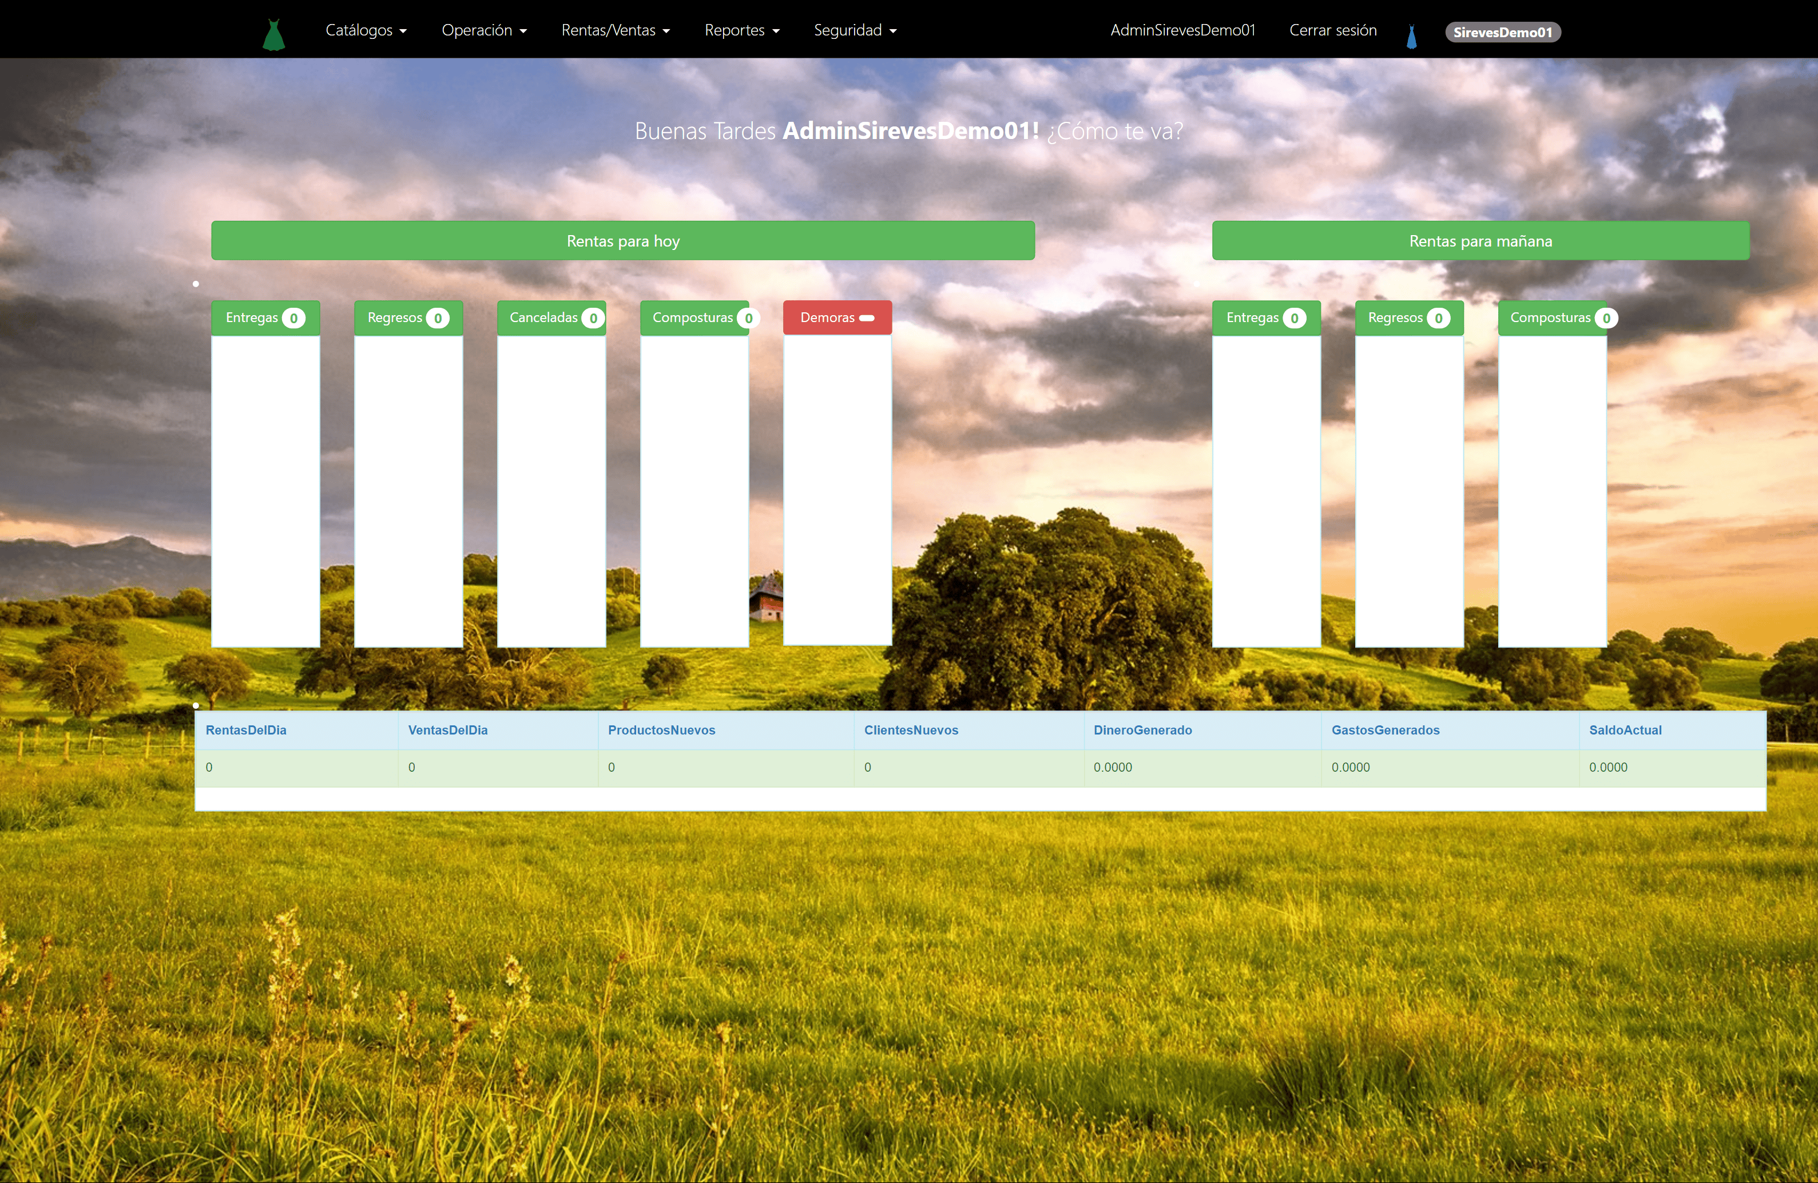Select Composturas tab under Rentas para mañana
1818x1183 pixels.
point(1552,317)
